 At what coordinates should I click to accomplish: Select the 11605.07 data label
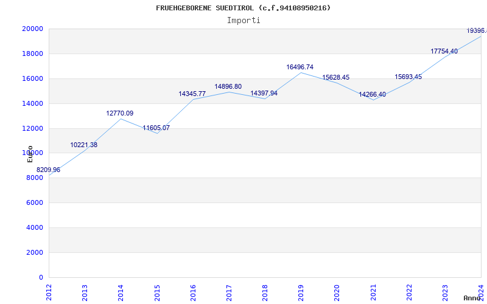(x=156, y=128)
